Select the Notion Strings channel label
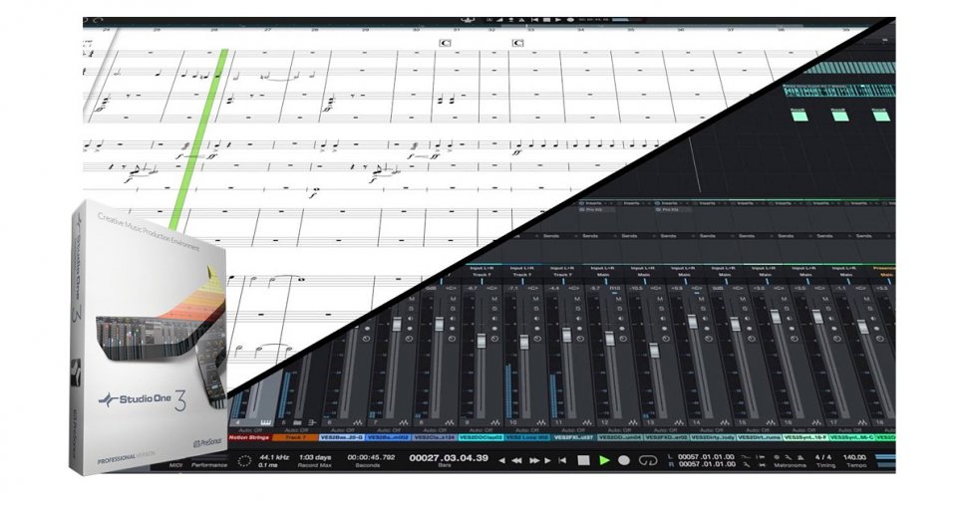 point(250,436)
